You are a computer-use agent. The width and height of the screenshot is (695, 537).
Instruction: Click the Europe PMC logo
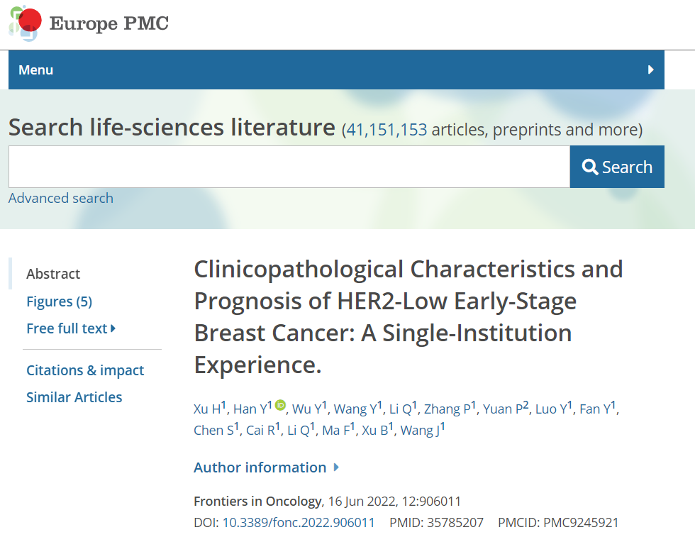pyautogui.click(x=89, y=24)
